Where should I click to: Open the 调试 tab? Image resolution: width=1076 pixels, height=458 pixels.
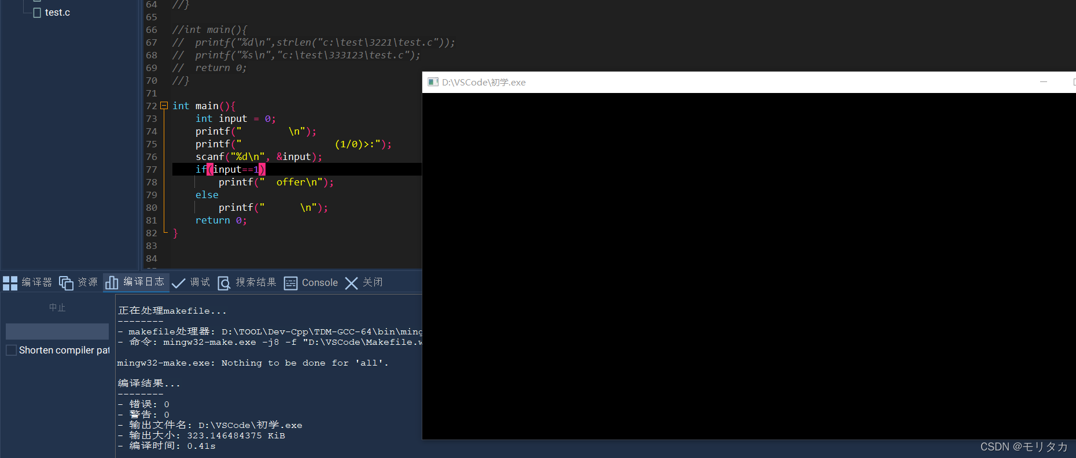pos(200,282)
